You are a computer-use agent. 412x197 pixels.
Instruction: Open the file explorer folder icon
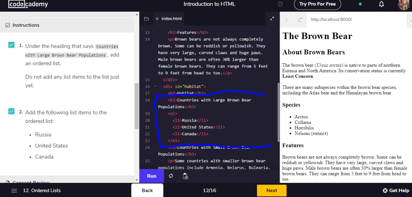coord(146,18)
